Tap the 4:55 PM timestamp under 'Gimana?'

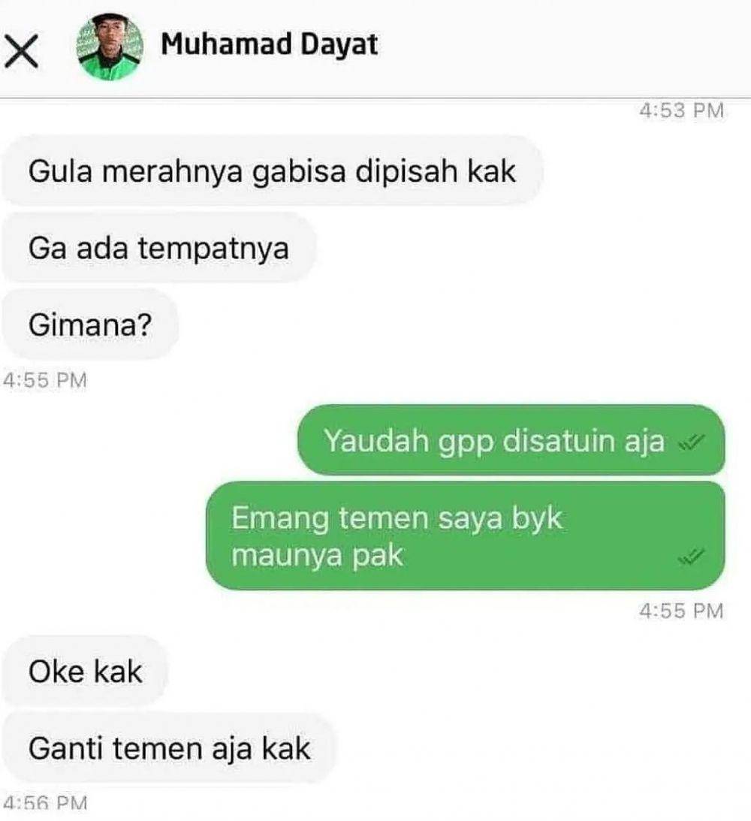(x=45, y=380)
